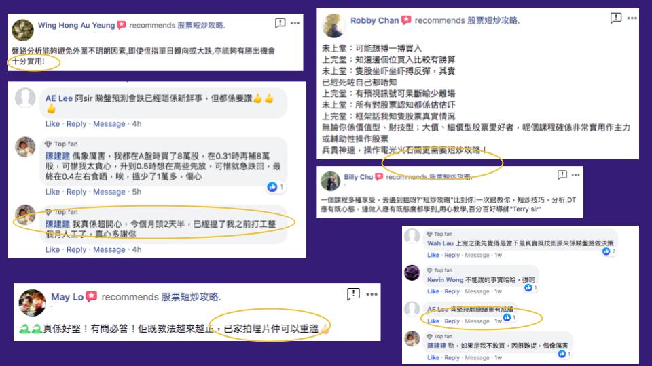Click Reply under Wah Lau comment
Image resolution: width=652 pixels, height=366 pixels.
tap(452, 256)
